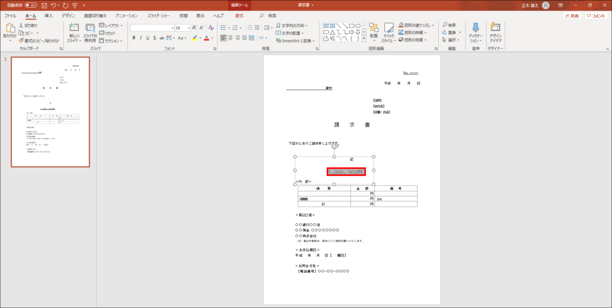The width and height of the screenshot is (612, 308).
Task: Collapse the ribbon with the chevron
Action: coord(607,49)
